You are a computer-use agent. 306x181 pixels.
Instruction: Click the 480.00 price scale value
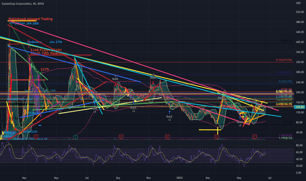pos(300,22)
